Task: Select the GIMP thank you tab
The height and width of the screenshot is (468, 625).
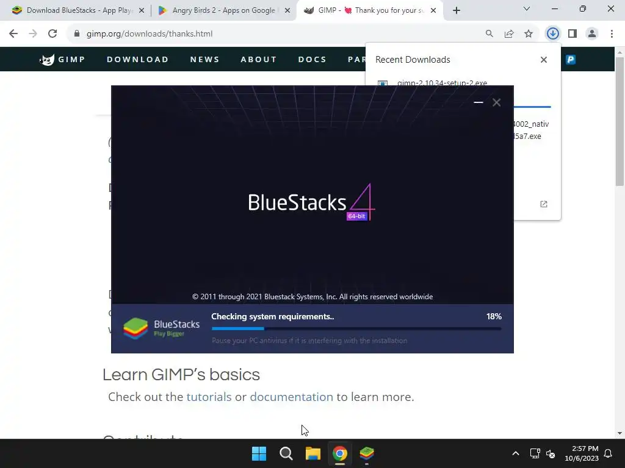Action: tap(369, 10)
